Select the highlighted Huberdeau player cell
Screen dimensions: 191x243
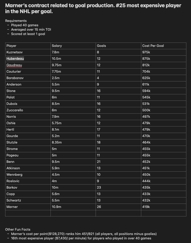[x=28, y=59]
